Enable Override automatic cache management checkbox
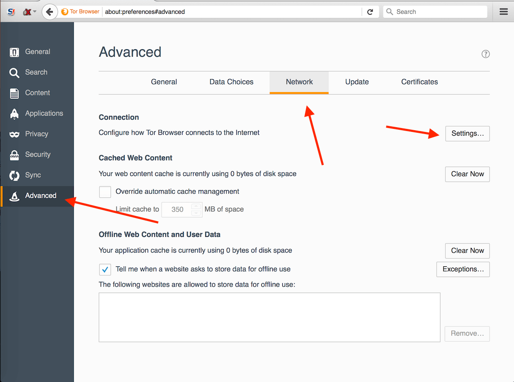The height and width of the screenshot is (382, 514). coord(105,192)
